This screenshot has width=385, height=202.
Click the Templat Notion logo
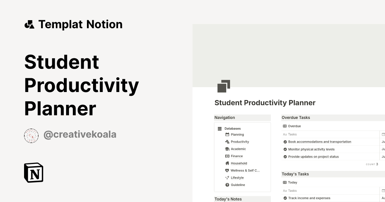pos(74,24)
